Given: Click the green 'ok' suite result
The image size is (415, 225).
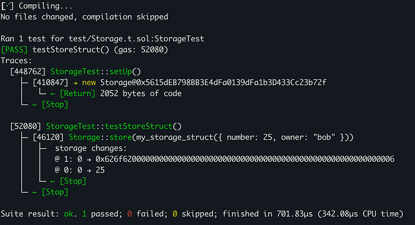Looking at the screenshot, I should 68,214.
